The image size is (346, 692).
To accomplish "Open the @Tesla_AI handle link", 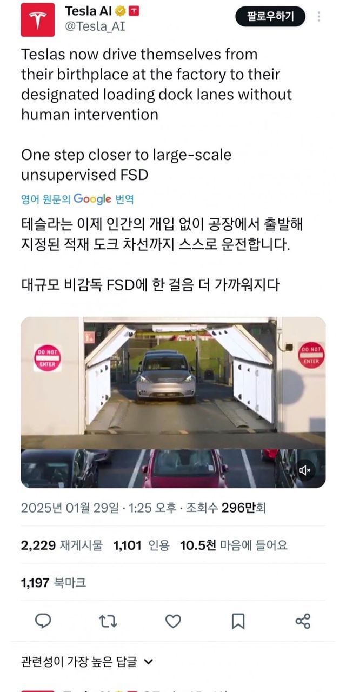I will (95, 26).
